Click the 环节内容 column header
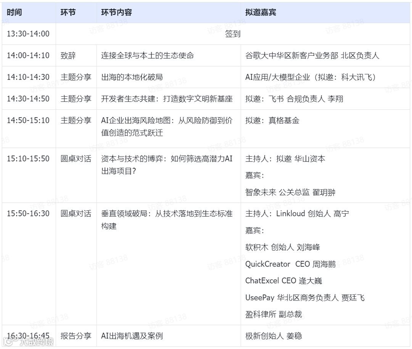The width and height of the screenshot is (412, 349). (117, 12)
